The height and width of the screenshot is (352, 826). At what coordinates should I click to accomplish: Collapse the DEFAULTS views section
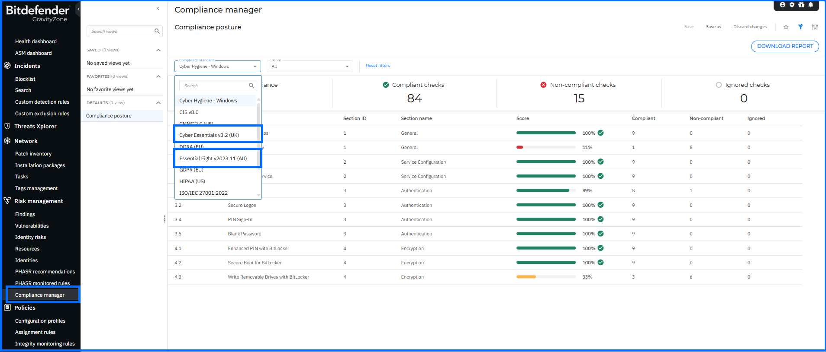point(158,103)
